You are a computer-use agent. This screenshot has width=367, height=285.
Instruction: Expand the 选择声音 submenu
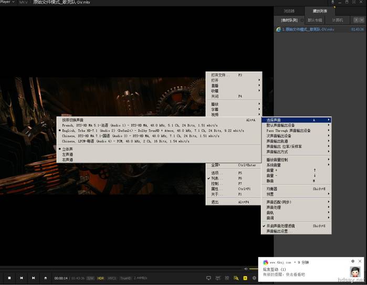(296, 120)
